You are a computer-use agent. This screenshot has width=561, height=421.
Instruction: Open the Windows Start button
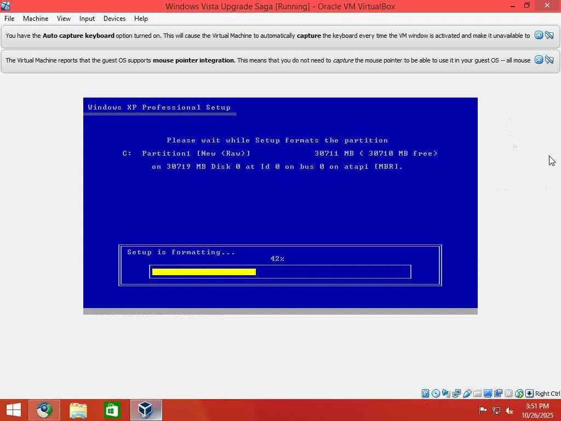(x=14, y=410)
